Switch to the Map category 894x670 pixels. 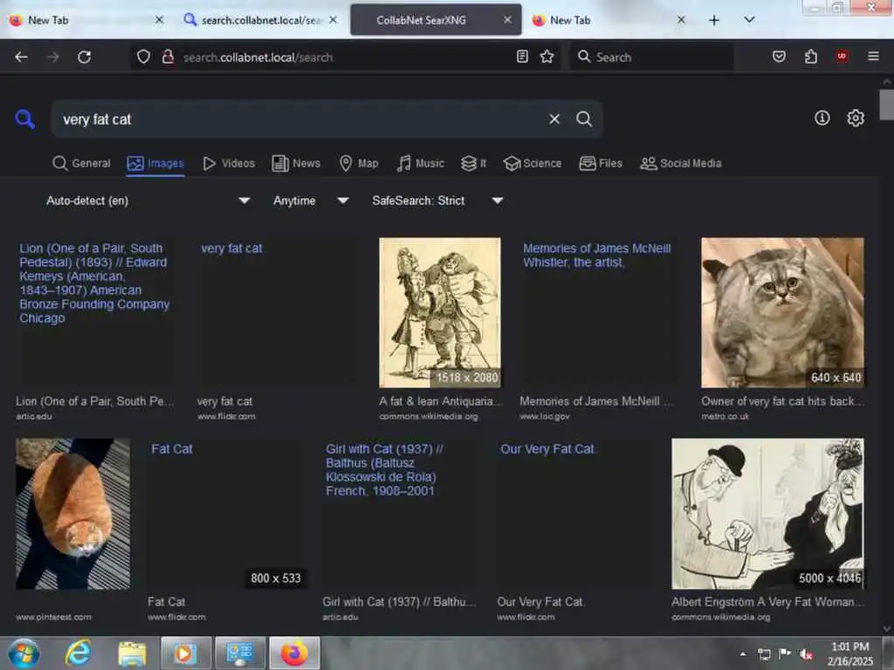(359, 163)
